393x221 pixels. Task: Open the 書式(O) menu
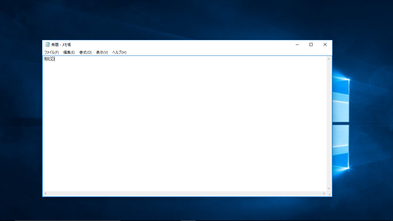[85, 52]
